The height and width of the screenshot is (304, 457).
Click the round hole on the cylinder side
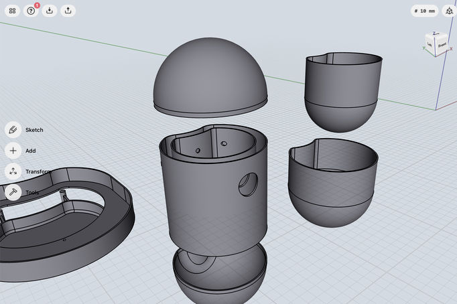coord(247,184)
